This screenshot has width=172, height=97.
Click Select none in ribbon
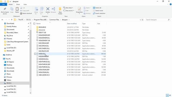(98, 11)
